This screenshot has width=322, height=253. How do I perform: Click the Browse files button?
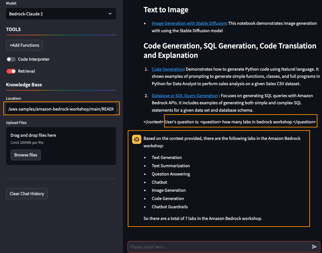click(x=26, y=155)
